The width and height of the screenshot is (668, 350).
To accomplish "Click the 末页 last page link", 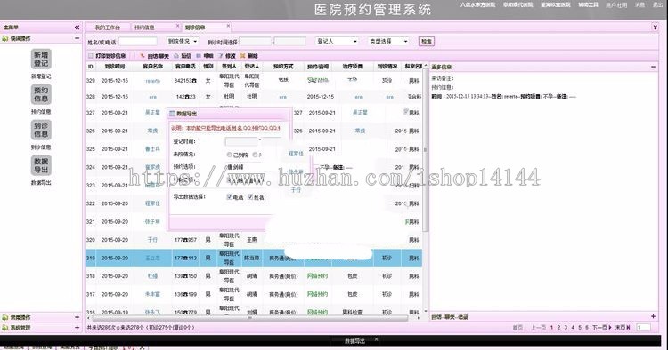I will [x=623, y=328].
